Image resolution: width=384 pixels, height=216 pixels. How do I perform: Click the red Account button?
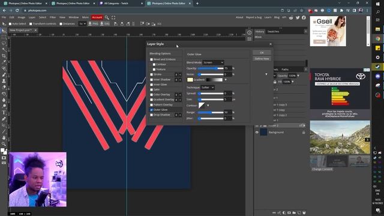tap(97, 17)
